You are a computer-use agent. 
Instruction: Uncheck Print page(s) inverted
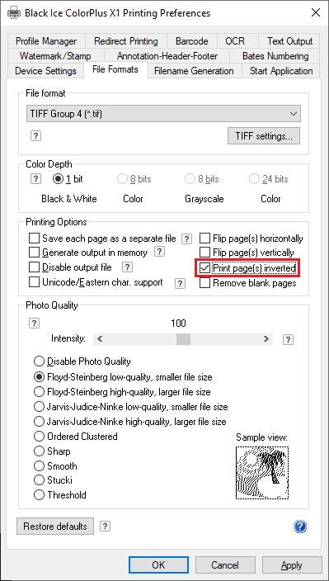tap(204, 268)
